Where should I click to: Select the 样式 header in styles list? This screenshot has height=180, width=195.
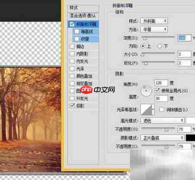coord(84,8)
